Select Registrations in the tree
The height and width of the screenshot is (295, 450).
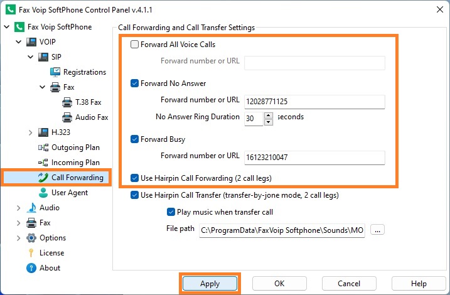tap(85, 72)
